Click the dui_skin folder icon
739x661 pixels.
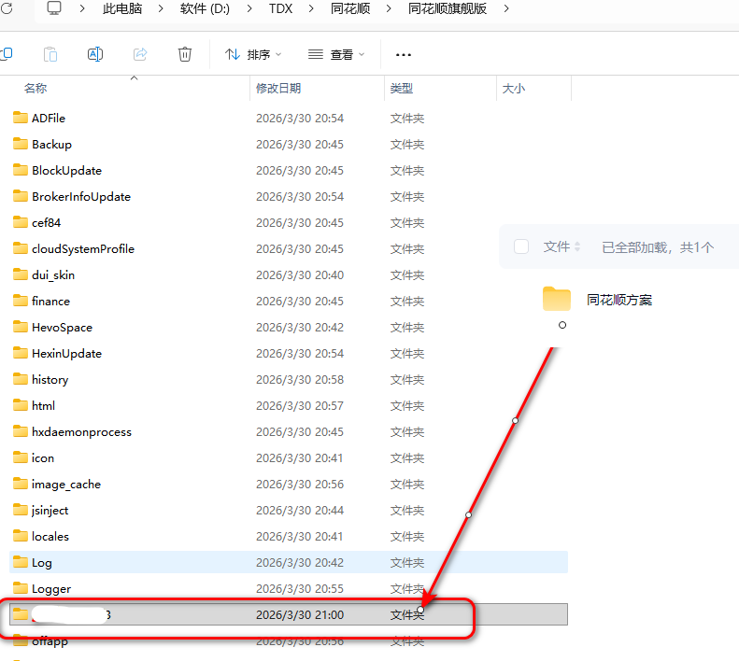[x=21, y=274]
